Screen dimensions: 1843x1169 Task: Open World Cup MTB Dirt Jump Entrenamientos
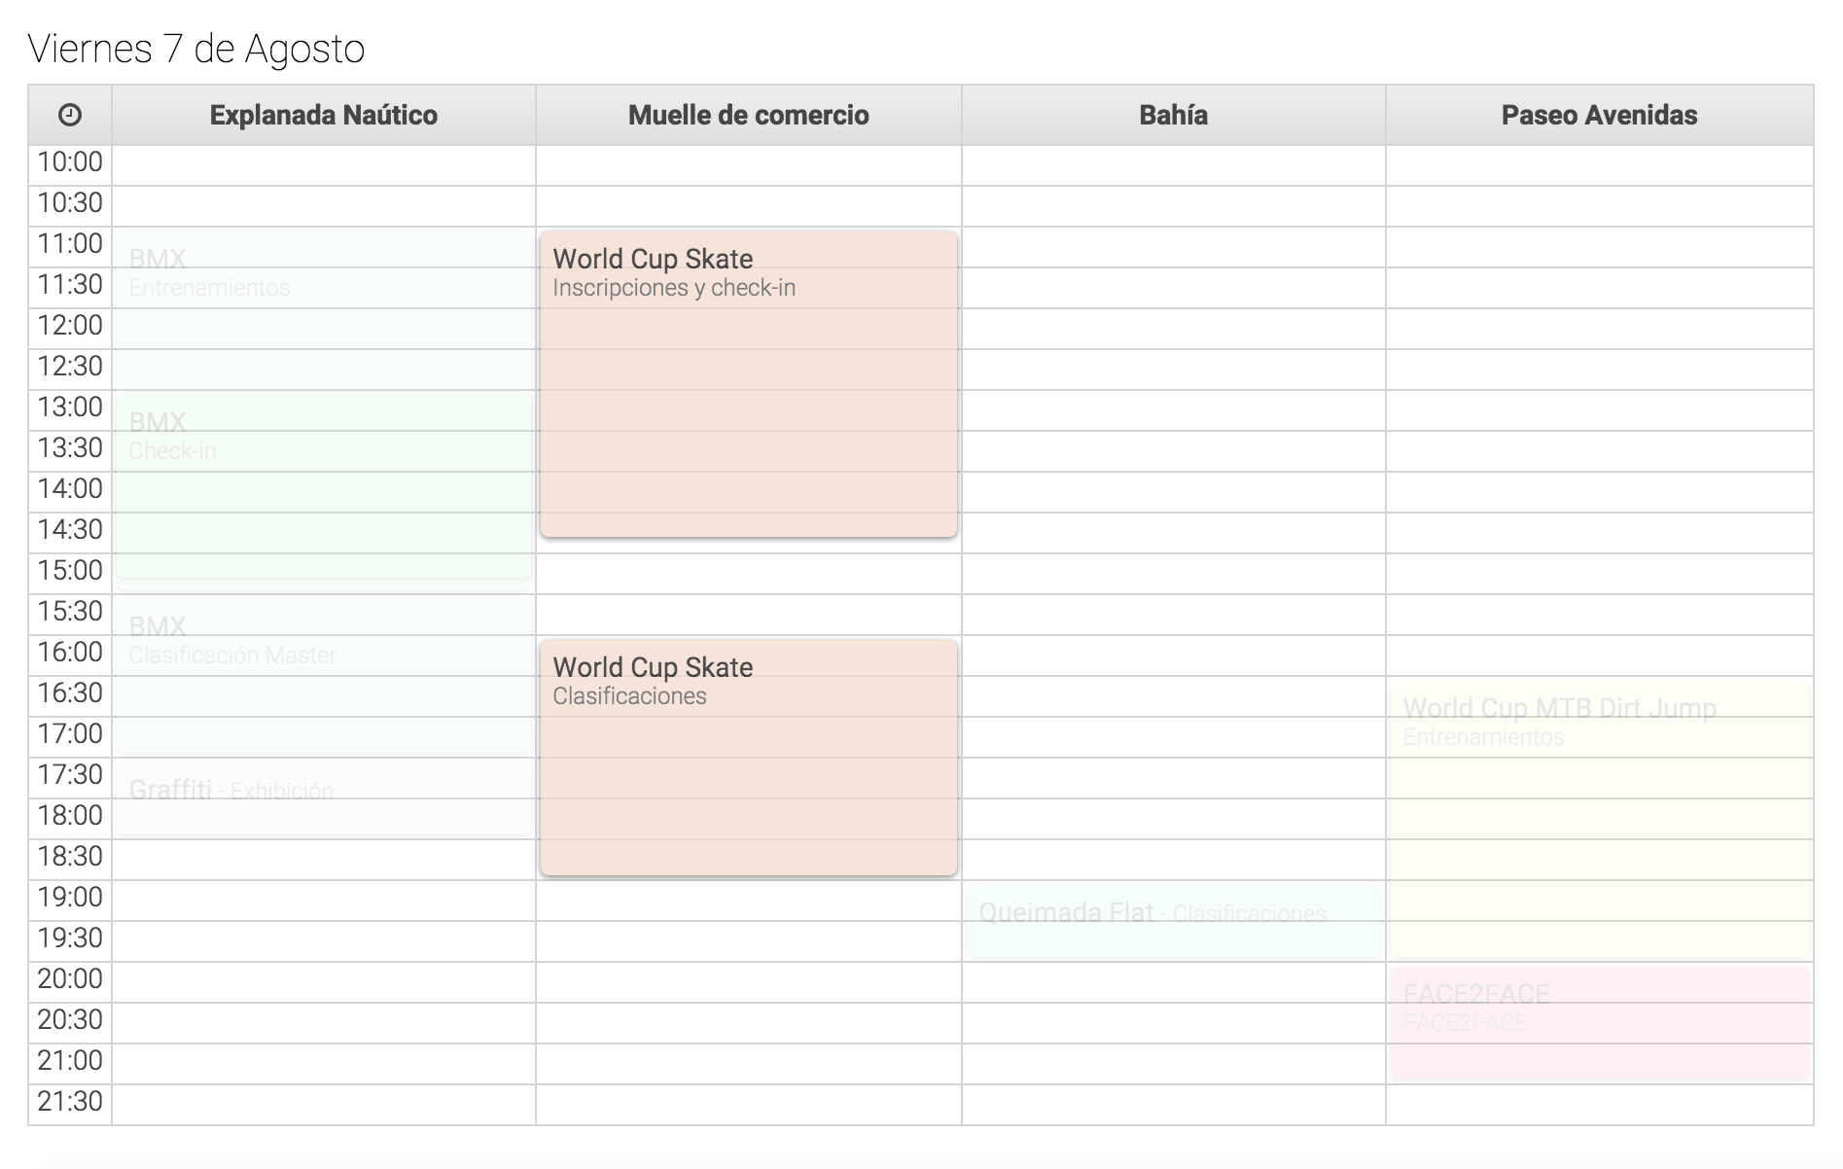click(x=1599, y=817)
